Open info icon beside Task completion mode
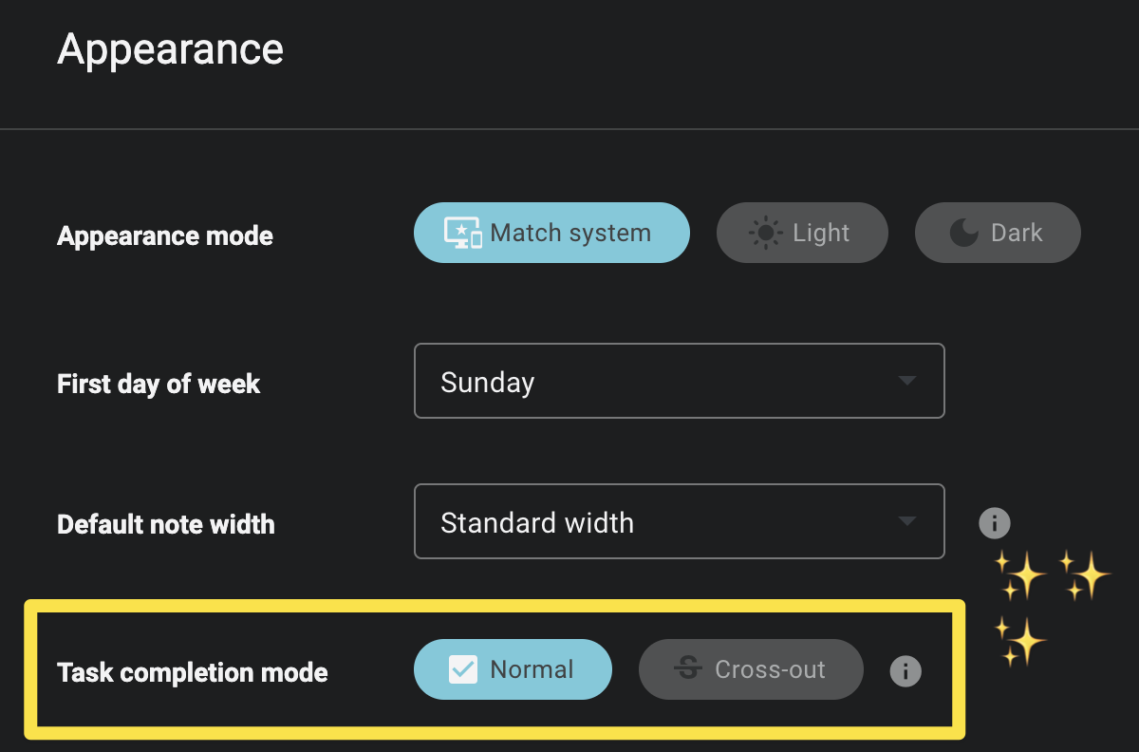 pyautogui.click(x=906, y=671)
